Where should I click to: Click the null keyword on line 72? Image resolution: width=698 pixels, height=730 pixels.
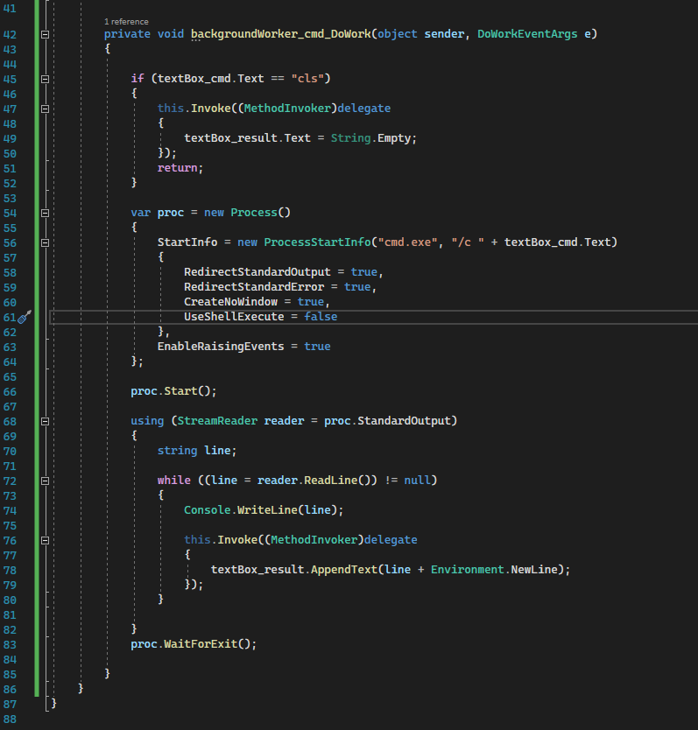tap(417, 480)
